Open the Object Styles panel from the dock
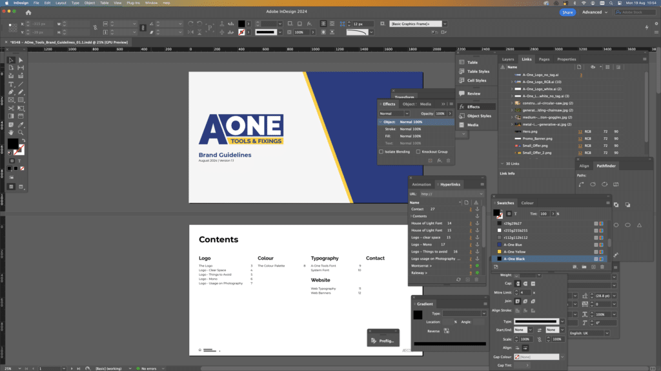The height and width of the screenshot is (371, 661). tap(479, 116)
